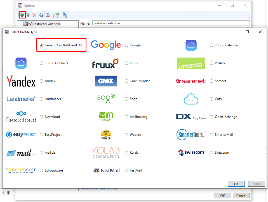Click the SmarterTools logo
The image size is (268, 202).
coord(191,135)
